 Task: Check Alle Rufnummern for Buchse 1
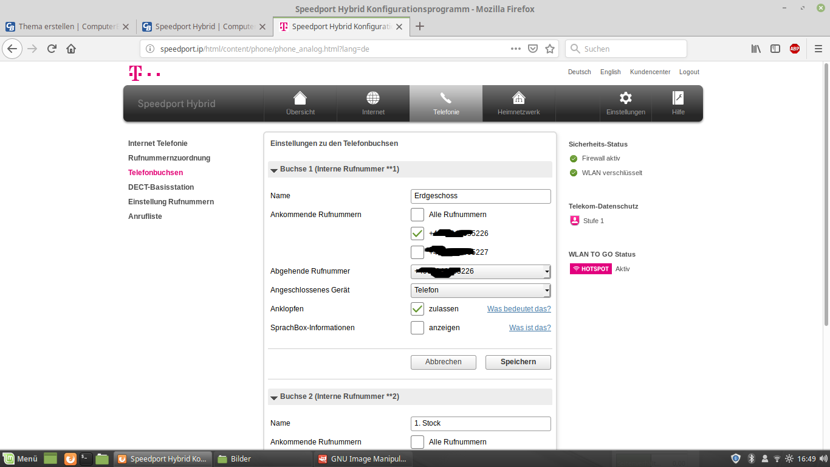(x=417, y=215)
